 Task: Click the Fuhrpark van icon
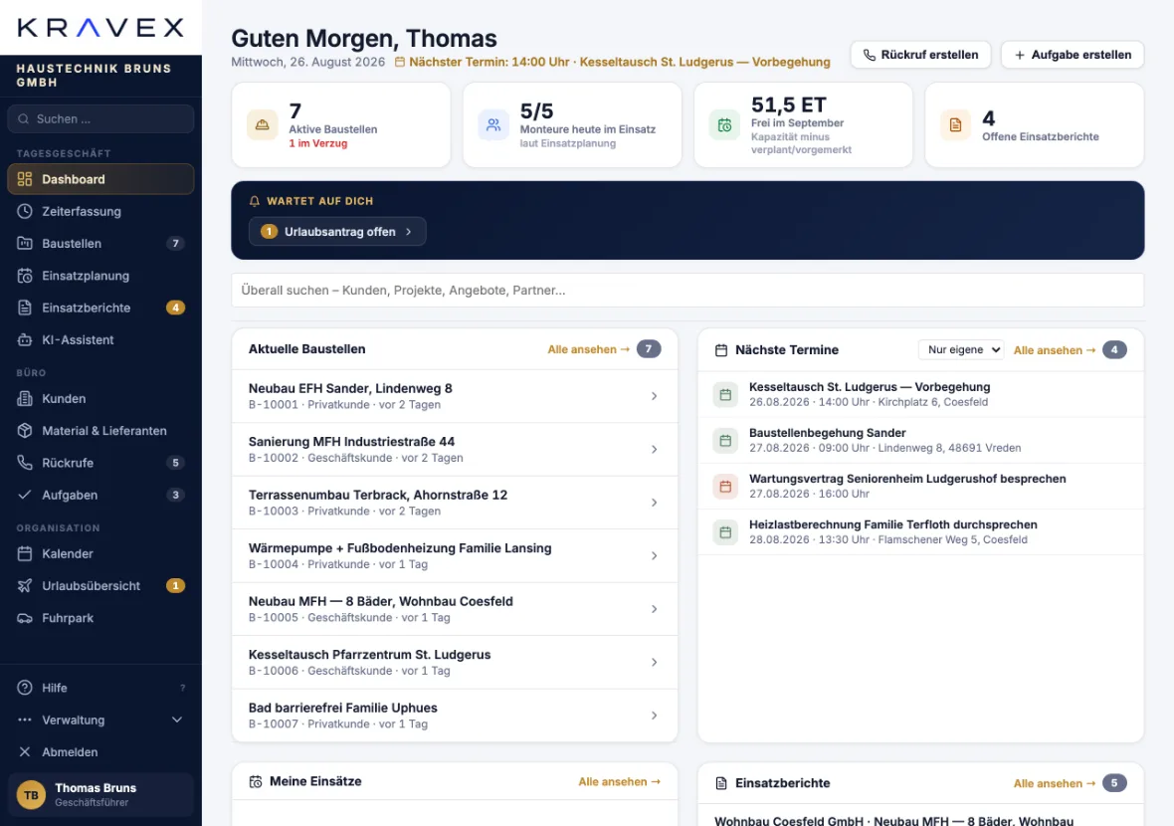pos(25,618)
